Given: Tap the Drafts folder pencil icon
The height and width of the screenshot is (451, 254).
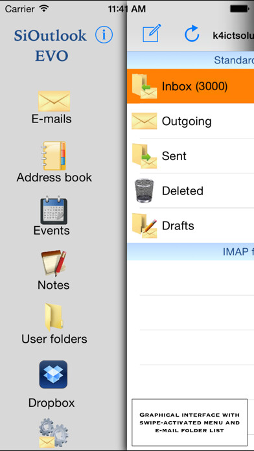Looking at the screenshot, I should tap(144, 225).
